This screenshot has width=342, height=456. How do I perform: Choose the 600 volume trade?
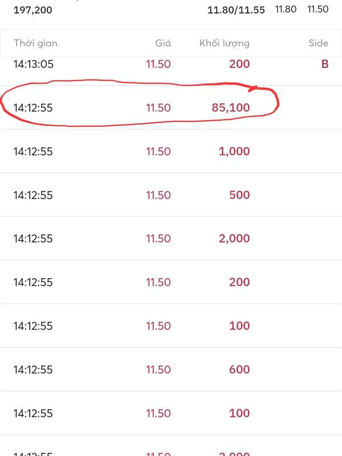(239, 369)
